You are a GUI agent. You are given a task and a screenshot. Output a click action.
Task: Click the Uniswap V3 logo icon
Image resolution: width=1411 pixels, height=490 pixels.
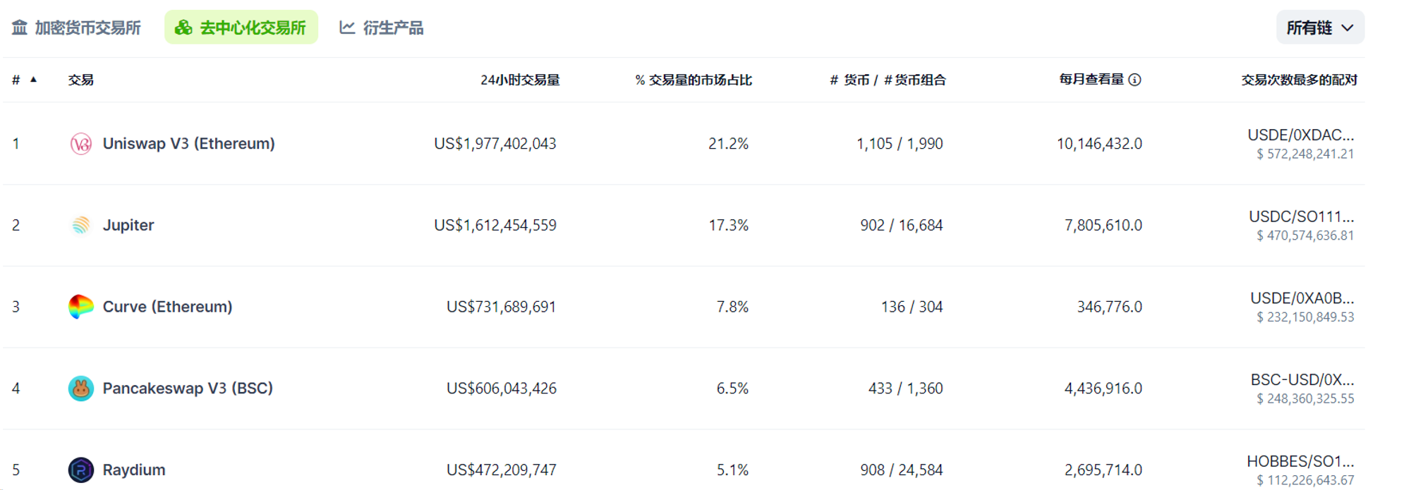pos(80,144)
